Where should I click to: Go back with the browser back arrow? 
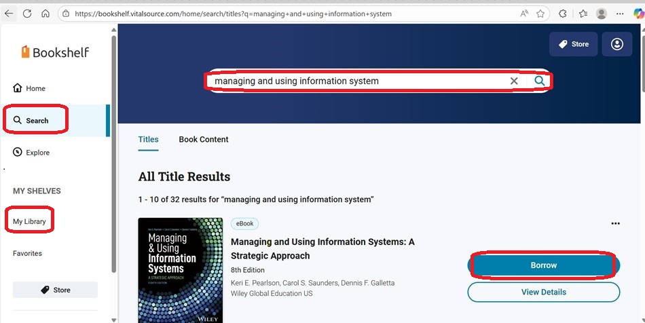(x=9, y=14)
